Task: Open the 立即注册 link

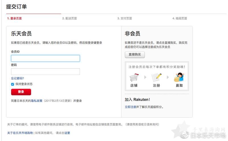Action: tap(131, 107)
